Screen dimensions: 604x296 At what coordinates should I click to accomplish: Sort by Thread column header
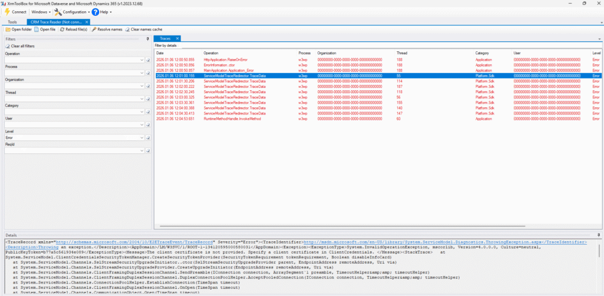tap(435, 52)
